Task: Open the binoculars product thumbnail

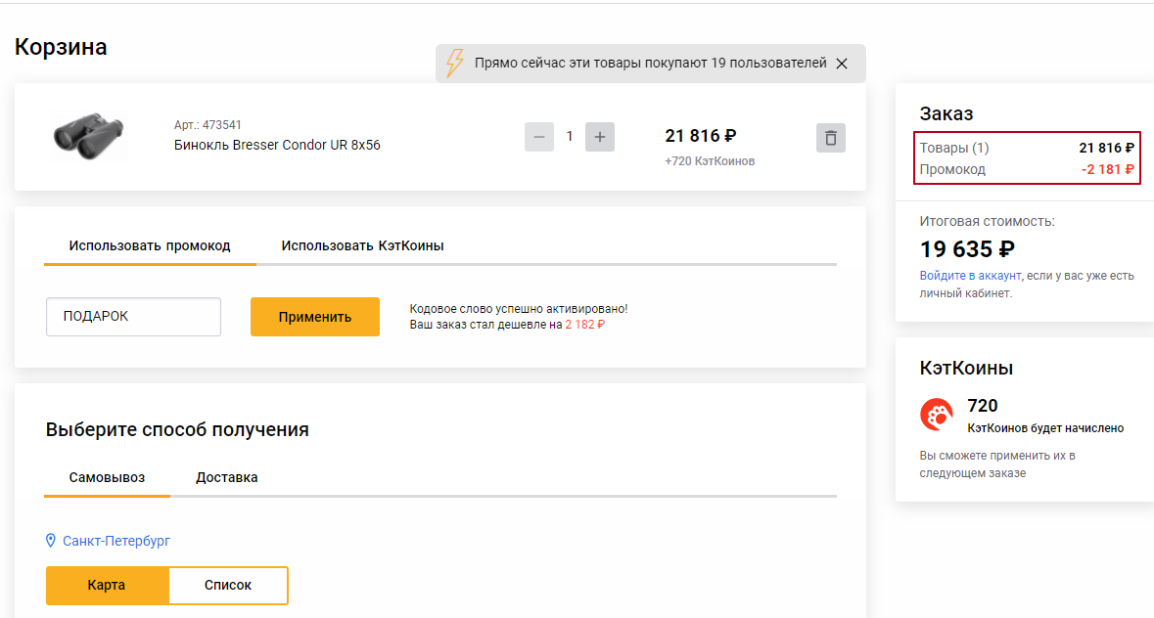Action: click(x=88, y=136)
